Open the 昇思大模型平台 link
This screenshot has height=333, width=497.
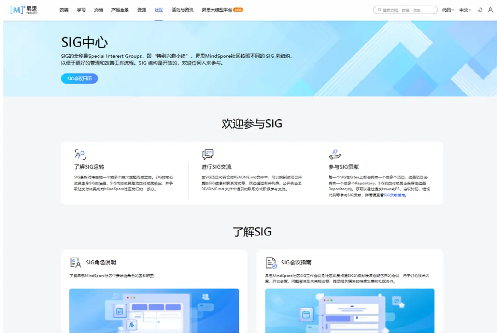click(217, 10)
